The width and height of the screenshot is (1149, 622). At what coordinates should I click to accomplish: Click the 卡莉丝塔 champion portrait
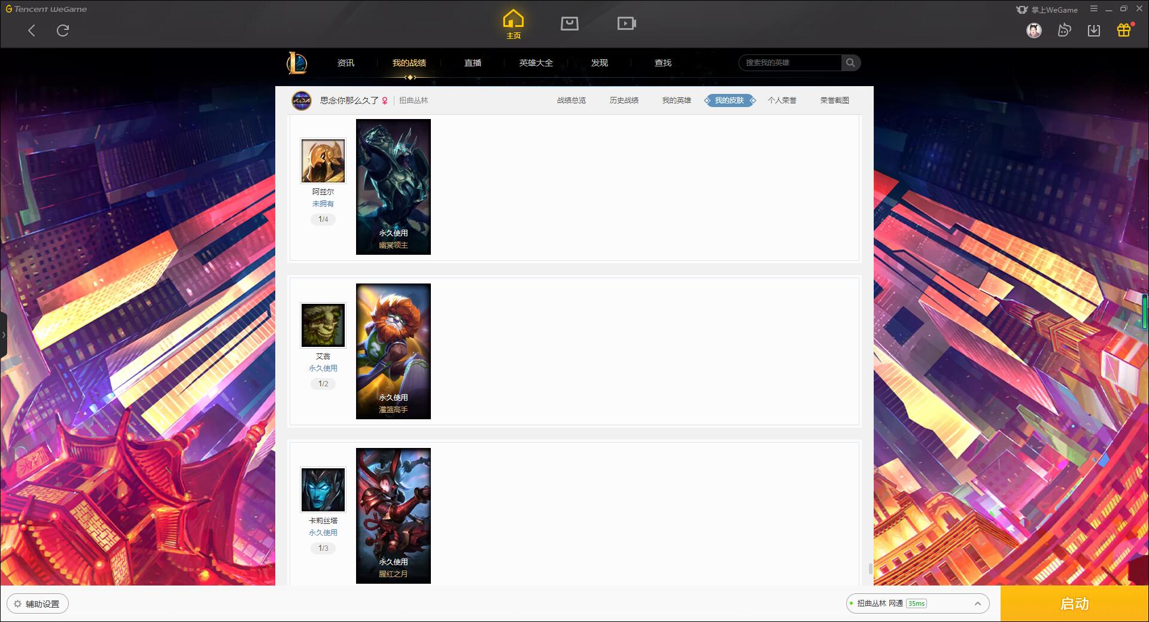323,490
